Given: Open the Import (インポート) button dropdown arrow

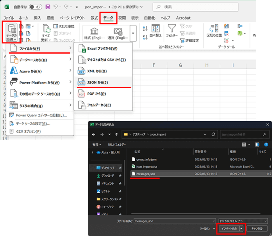Looking at the screenshot, I should pos(241,228).
